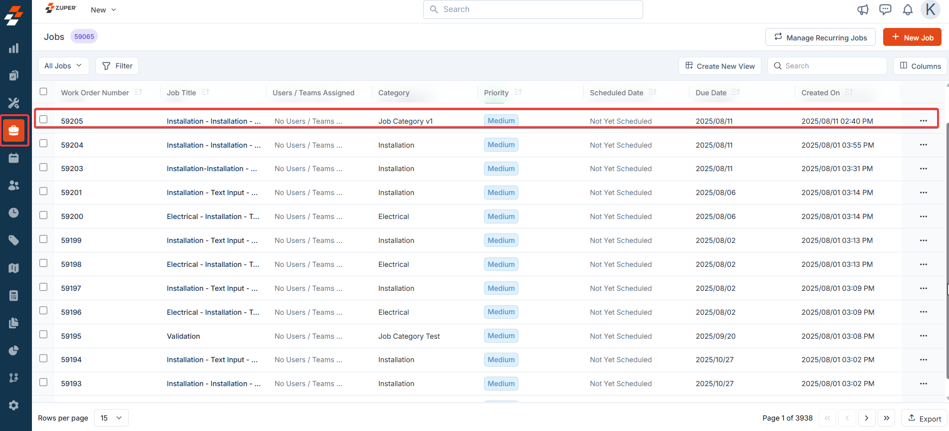Export the jobs list
Viewport: 949px width, 431px height.
pos(924,419)
